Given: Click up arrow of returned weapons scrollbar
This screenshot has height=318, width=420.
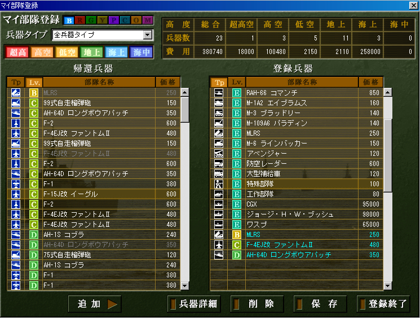Looking at the screenshot, I should pyautogui.click(x=185, y=92).
